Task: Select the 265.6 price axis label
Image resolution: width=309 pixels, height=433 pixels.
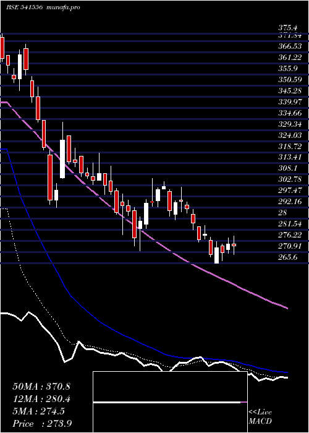Action: [x=288, y=257]
